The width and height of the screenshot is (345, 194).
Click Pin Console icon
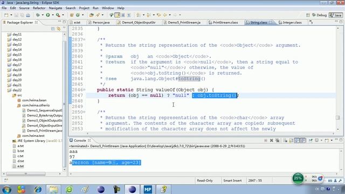tap(310, 140)
